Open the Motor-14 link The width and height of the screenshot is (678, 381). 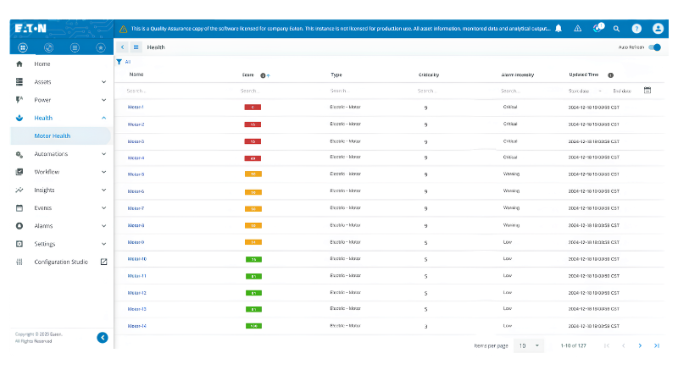point(136,326)
